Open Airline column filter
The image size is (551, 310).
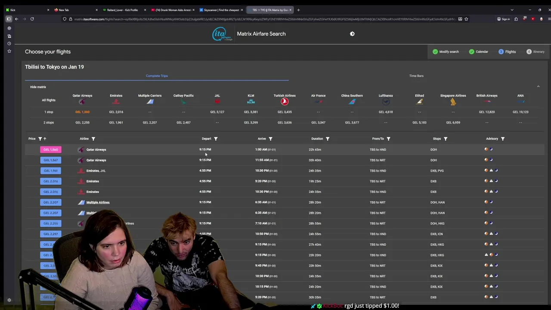click(x=93, y=139)
